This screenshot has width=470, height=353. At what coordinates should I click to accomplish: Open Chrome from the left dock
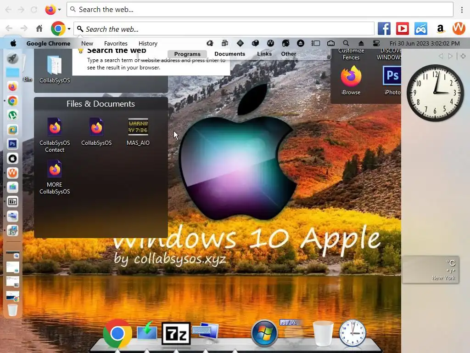(x=12, y=101)
